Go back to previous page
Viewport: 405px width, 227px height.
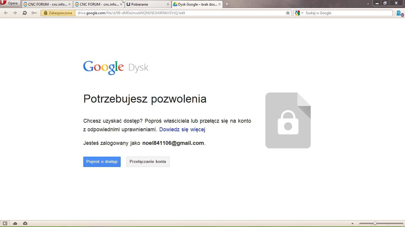[6, 13]
